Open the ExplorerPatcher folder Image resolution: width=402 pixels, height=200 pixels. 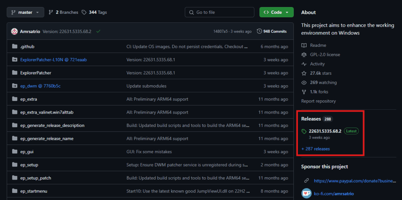pyautogui.click(x=36, y=73)
